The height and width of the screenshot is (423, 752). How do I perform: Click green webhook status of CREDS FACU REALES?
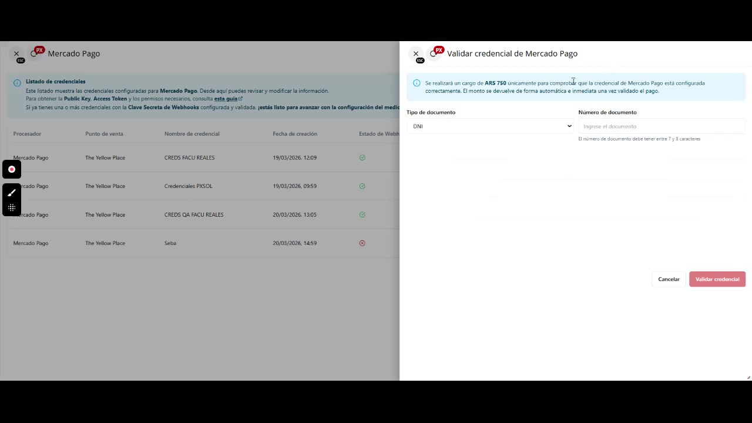point(362,157)
